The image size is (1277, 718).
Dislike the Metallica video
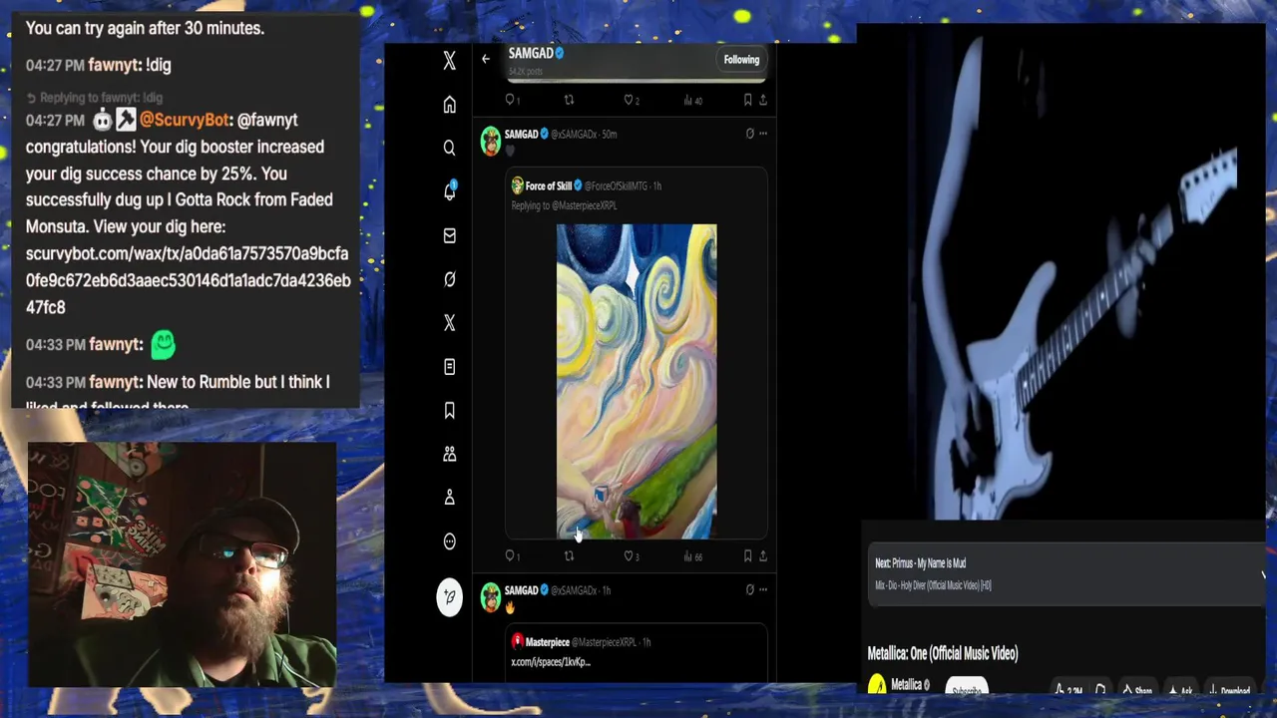[x=1099, y=690]
